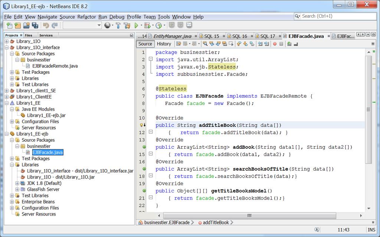Screen dimensions: 380x237
Task: Click red Start Macro Recording icon
Action: 275,44
